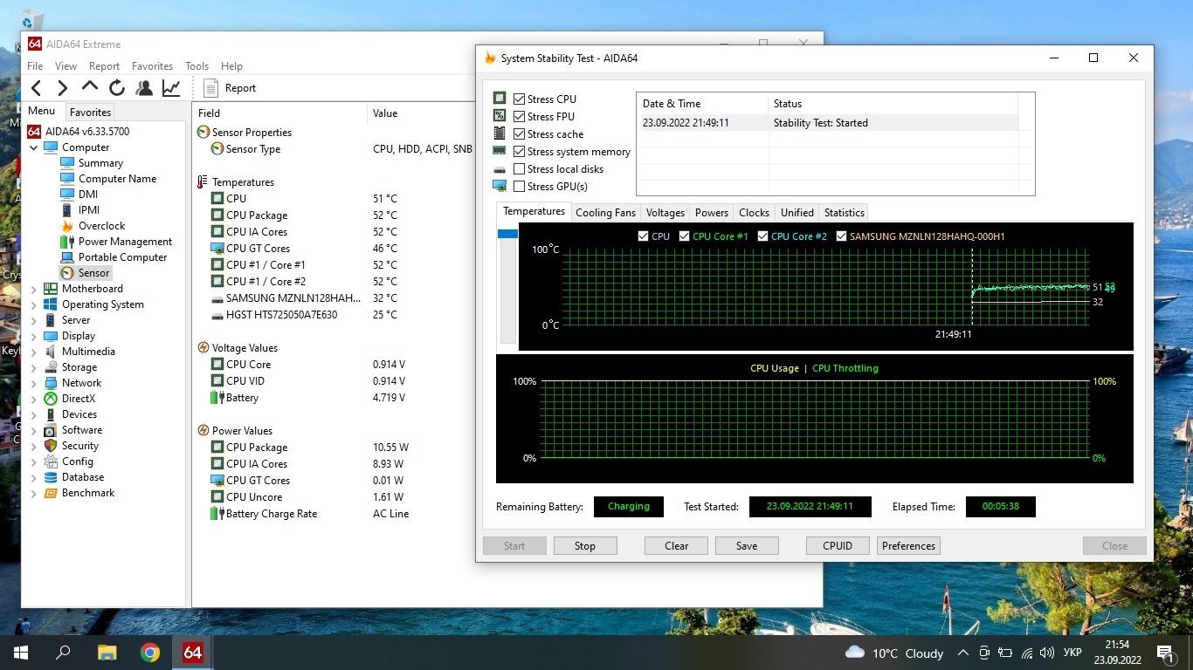Open the Tools menu
Viewport: 1193px width, 670px height.
pyautogui.click(x=197, y=66)
